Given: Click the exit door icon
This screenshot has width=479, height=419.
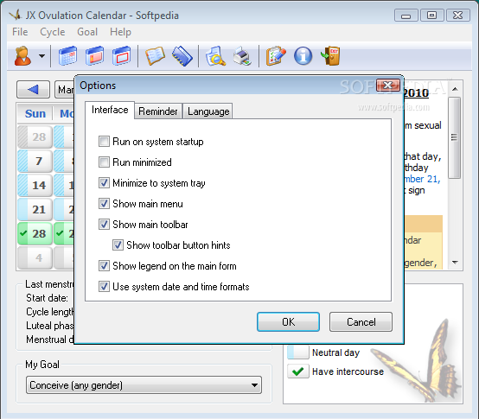Looking at the screenshot, I should point(330,56).
